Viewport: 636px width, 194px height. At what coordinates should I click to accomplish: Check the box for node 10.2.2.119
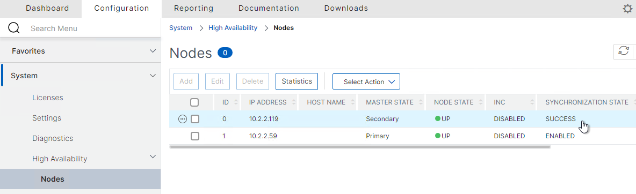pyautogui.click(x=195, y=119)
